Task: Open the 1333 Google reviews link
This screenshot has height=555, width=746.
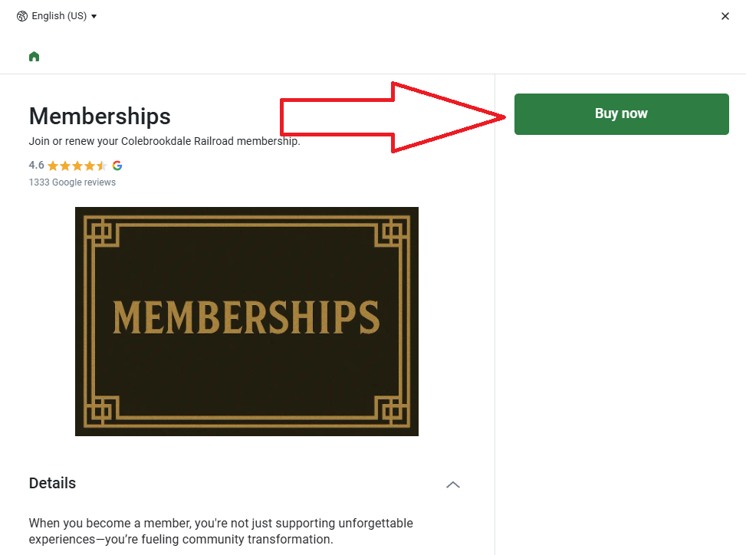Action: (x=72, y=182)
